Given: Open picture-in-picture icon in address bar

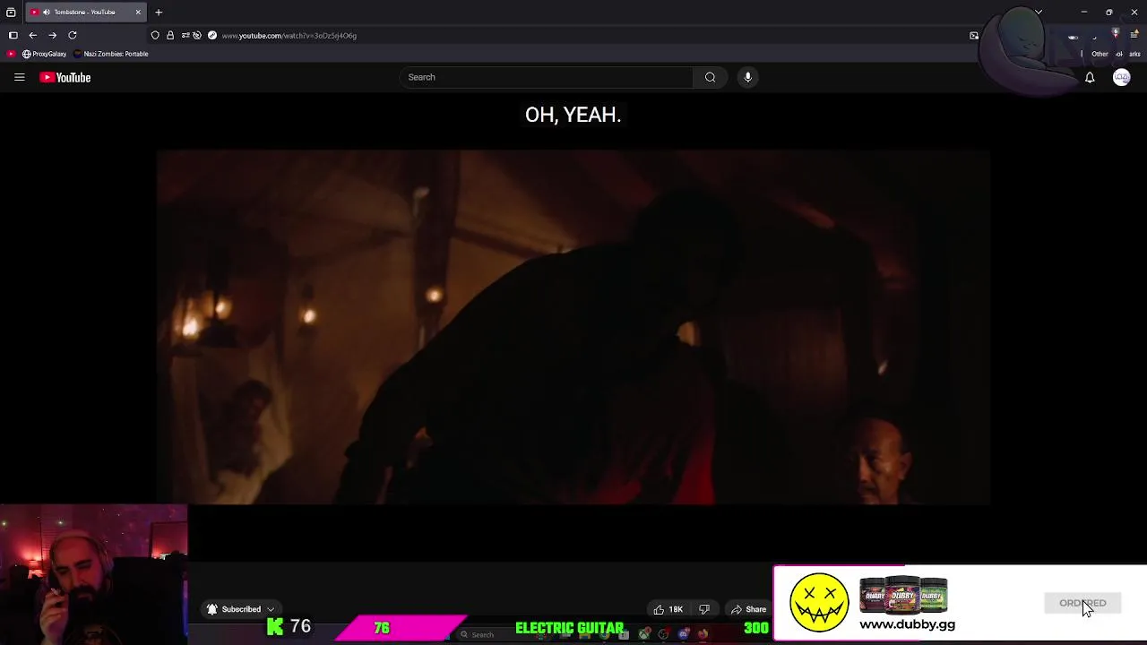Looking at the screenshot, I should (x=974, y=36).
